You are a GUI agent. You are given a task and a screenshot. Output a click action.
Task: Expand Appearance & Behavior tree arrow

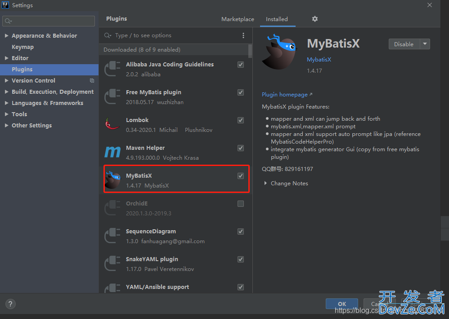(6, 36)
